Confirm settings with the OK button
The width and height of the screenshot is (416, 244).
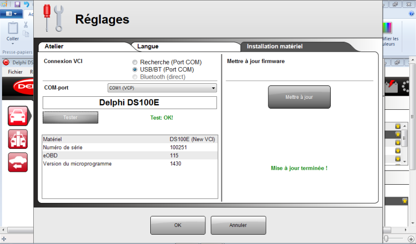point(178,225)
